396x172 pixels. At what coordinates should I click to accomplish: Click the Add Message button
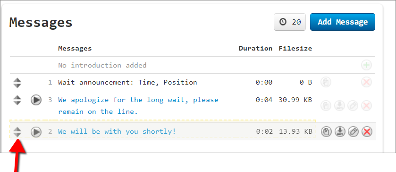343,22
